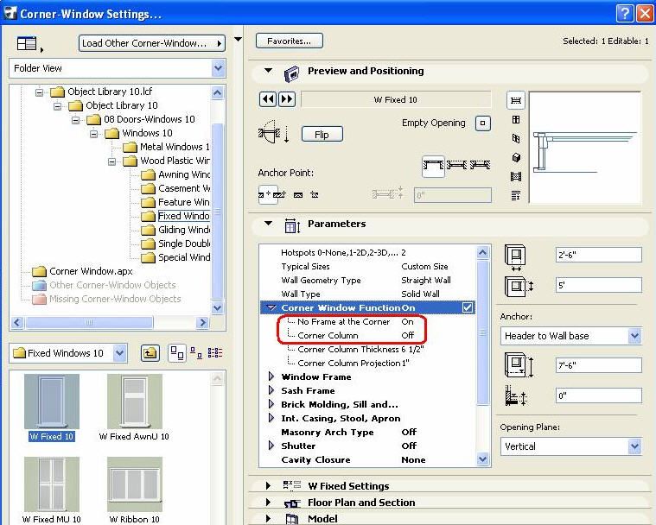Screen dimensions: 656x525
Task: Choose the first reveal side option icon
Action: pos(433,166)
